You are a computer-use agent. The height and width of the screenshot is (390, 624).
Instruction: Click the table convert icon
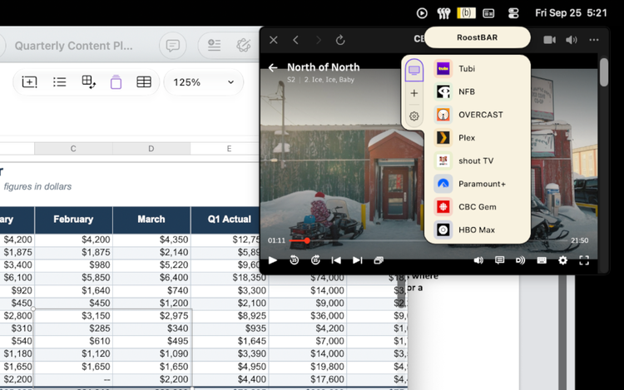click(x=88, y=82)
